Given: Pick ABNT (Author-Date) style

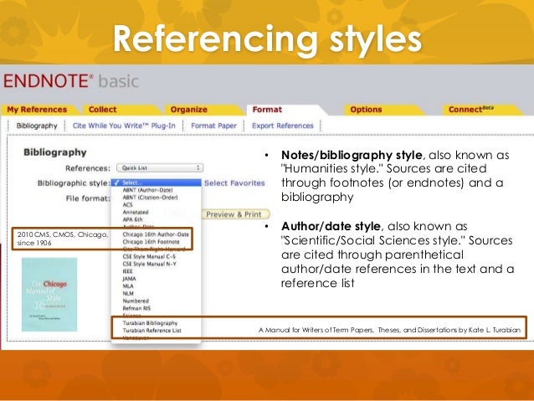Looking at the screenshot, I should (x=147, y=190).
